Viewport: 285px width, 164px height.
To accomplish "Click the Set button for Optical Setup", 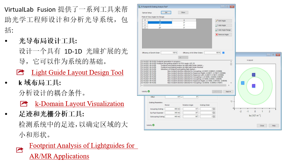I will 166,12.
